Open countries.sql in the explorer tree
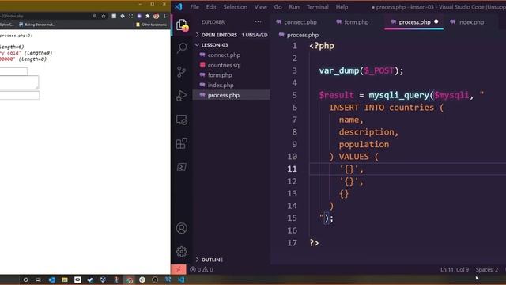Viewport: 506px width, 285px height. pos(231,65)
